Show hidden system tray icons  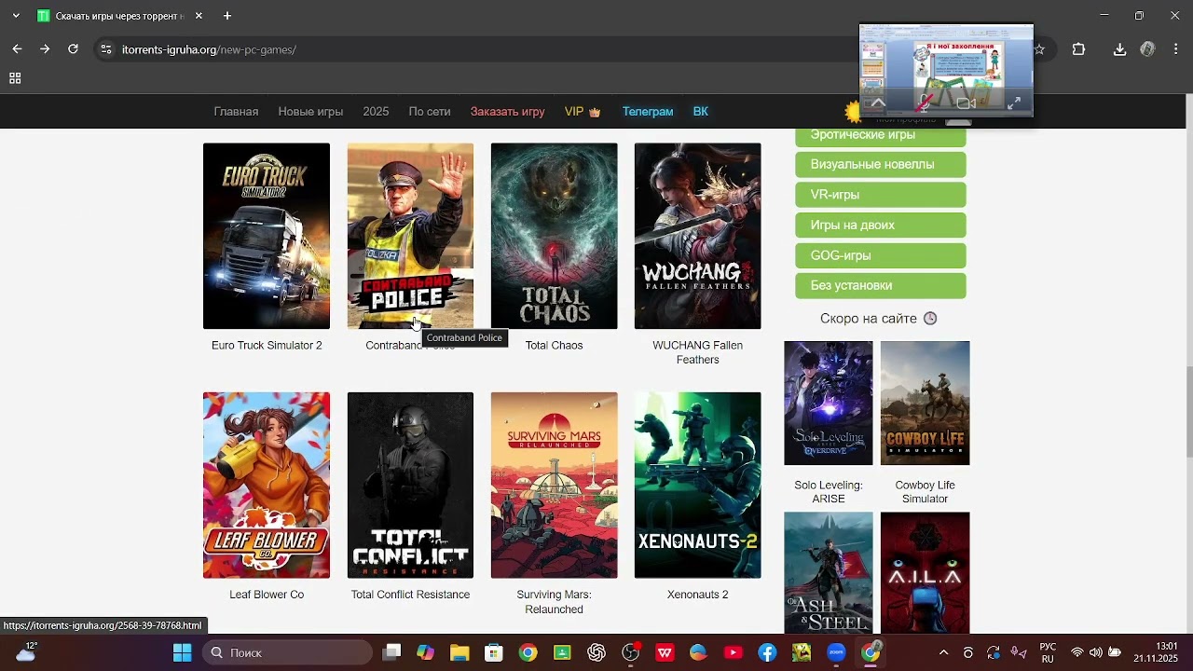943,652
